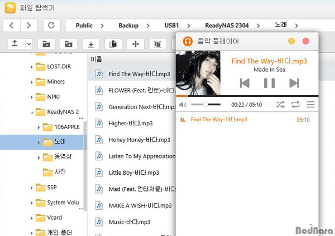The height and width of the screenshot is (236, 335).
Task: Select file Honey Honey-바다.mp3
Action: [132, 140]
